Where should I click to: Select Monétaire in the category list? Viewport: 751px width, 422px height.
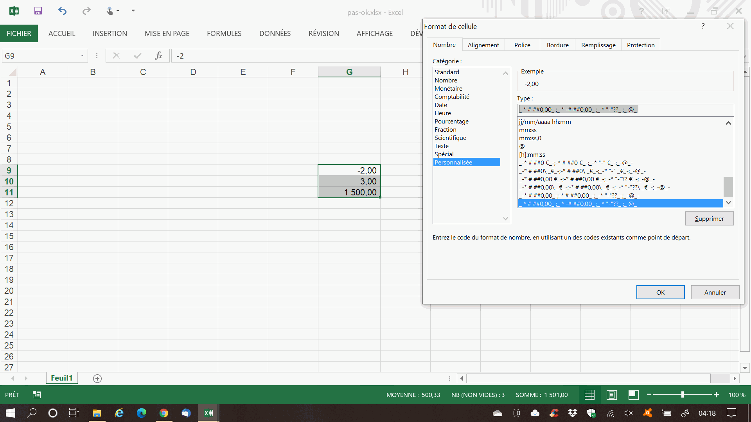click(448, 88)
